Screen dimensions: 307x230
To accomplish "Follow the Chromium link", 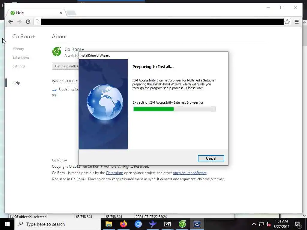I will pos(115,173).
